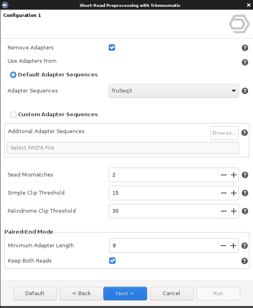This screenshot has height=308, width=253.
Task: Uncheck the Remove Adapters checkbox
Action: coord(112,47)
